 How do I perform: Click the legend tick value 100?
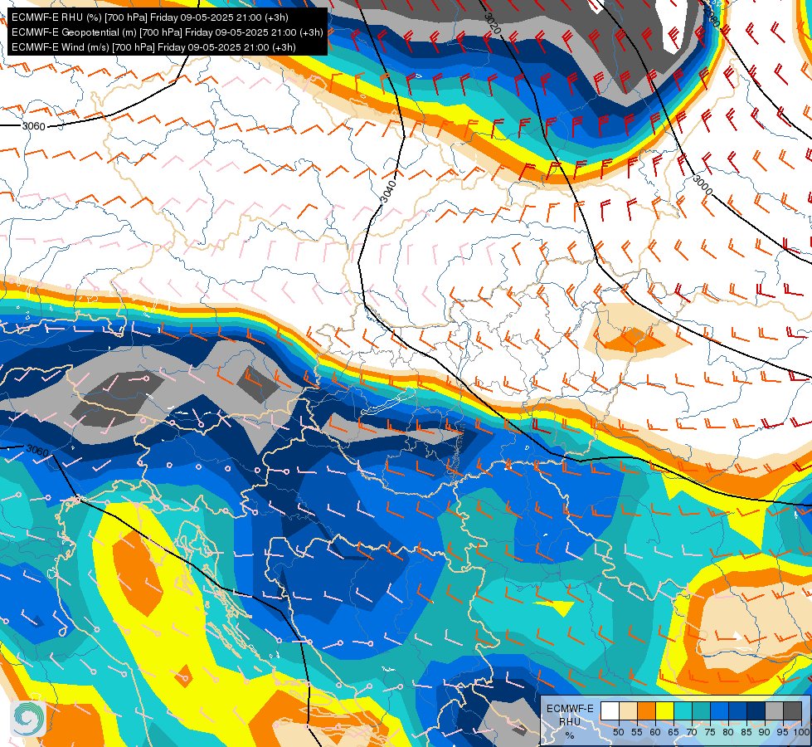(802, 732)
